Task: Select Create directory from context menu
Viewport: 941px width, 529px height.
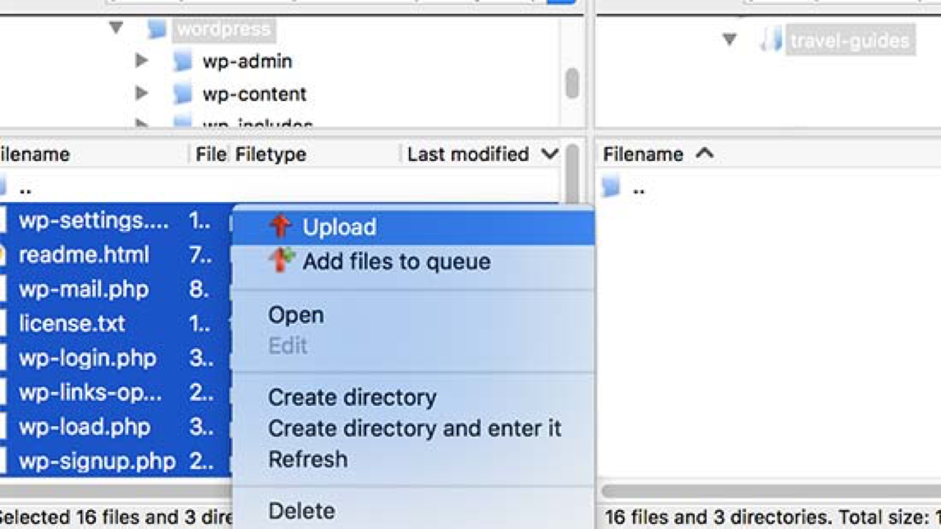Action: pos(351,397)
